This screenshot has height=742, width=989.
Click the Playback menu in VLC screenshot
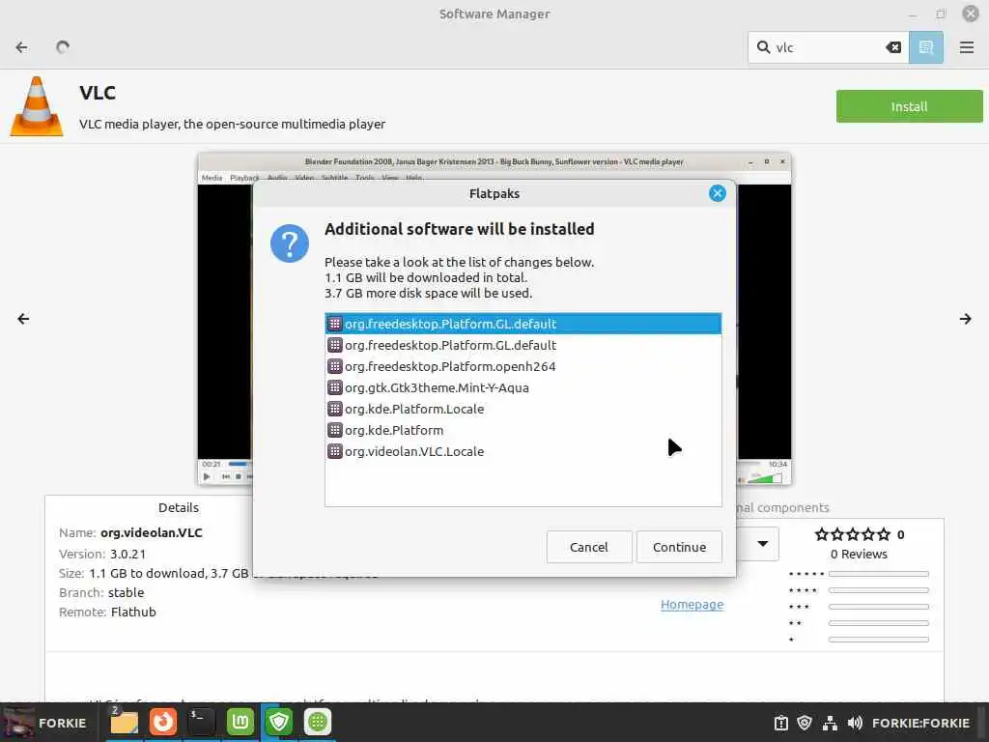[244, 178]
